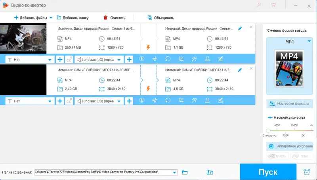Click the quality slider handle at Стандартно

(268, 131)
